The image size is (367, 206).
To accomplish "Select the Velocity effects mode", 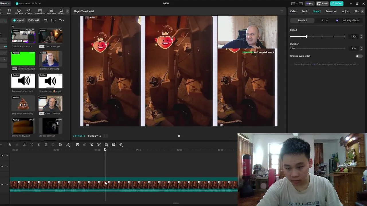I will click(351, 20).
